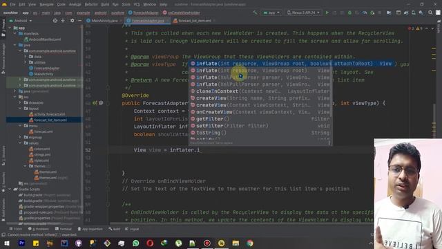
Task: Open the SDK Manager toolbar icon
Action: coord(421,12)
